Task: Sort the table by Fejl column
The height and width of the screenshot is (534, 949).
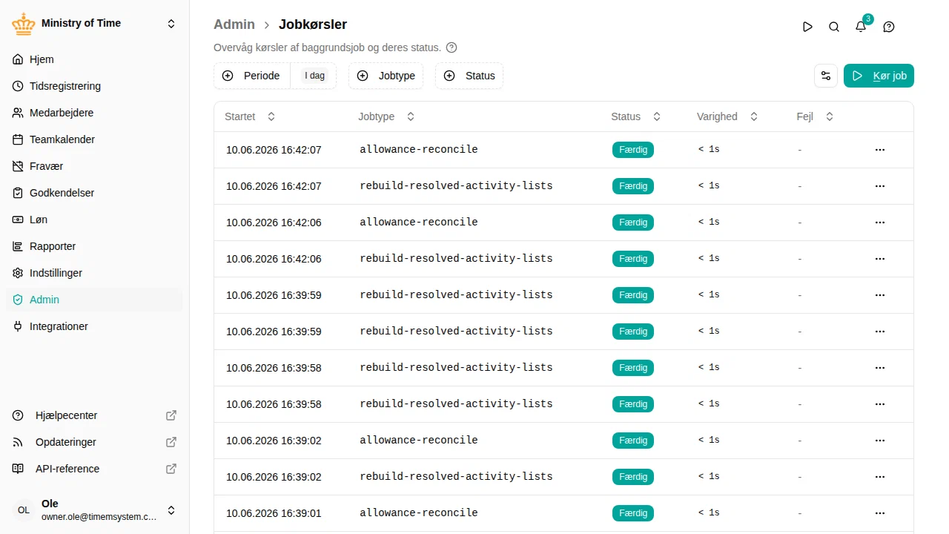Action: tap(815, 116)
